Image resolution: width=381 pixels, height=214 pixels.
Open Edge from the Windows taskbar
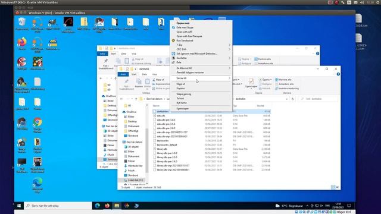[x=98, y=206]
